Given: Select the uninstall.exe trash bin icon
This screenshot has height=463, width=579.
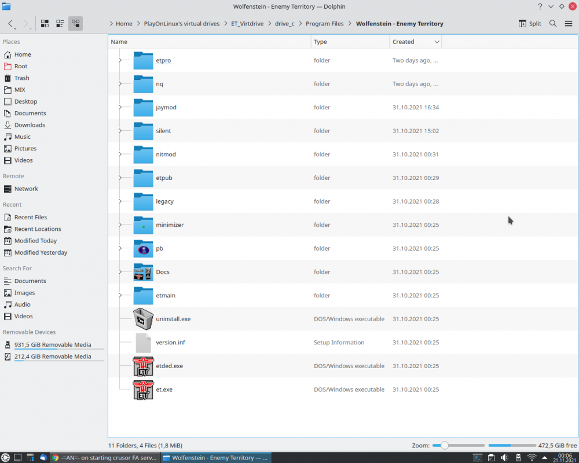Looking at the screenshot, I should [x=143, y=319].
